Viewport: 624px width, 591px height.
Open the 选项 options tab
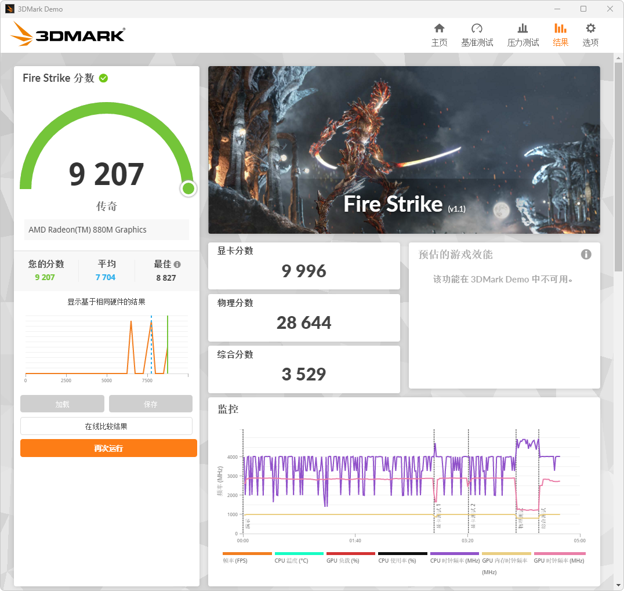(590, 35)
